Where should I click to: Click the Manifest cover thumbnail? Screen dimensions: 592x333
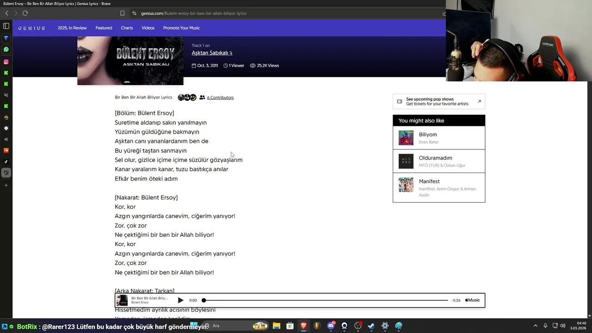[406, 185]
